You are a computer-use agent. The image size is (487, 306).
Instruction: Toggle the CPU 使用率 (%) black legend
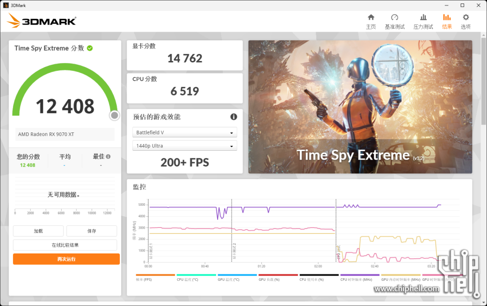319,277
